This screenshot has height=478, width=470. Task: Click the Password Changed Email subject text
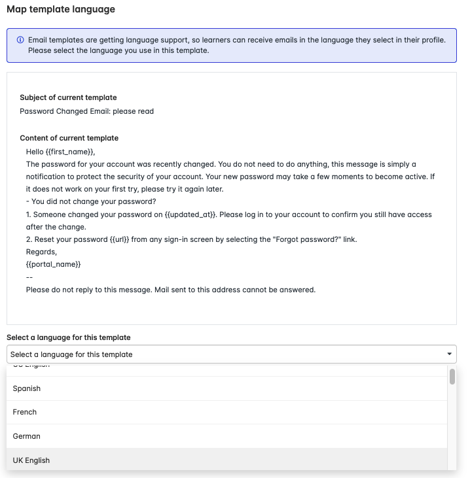tap(86, 111)
